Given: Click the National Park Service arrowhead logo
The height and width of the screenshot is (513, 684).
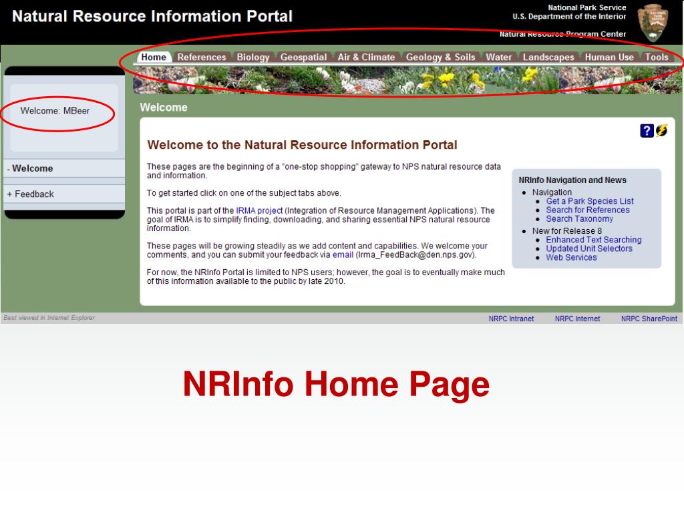Looking at the screenshot, I should (x=653, y=23).
